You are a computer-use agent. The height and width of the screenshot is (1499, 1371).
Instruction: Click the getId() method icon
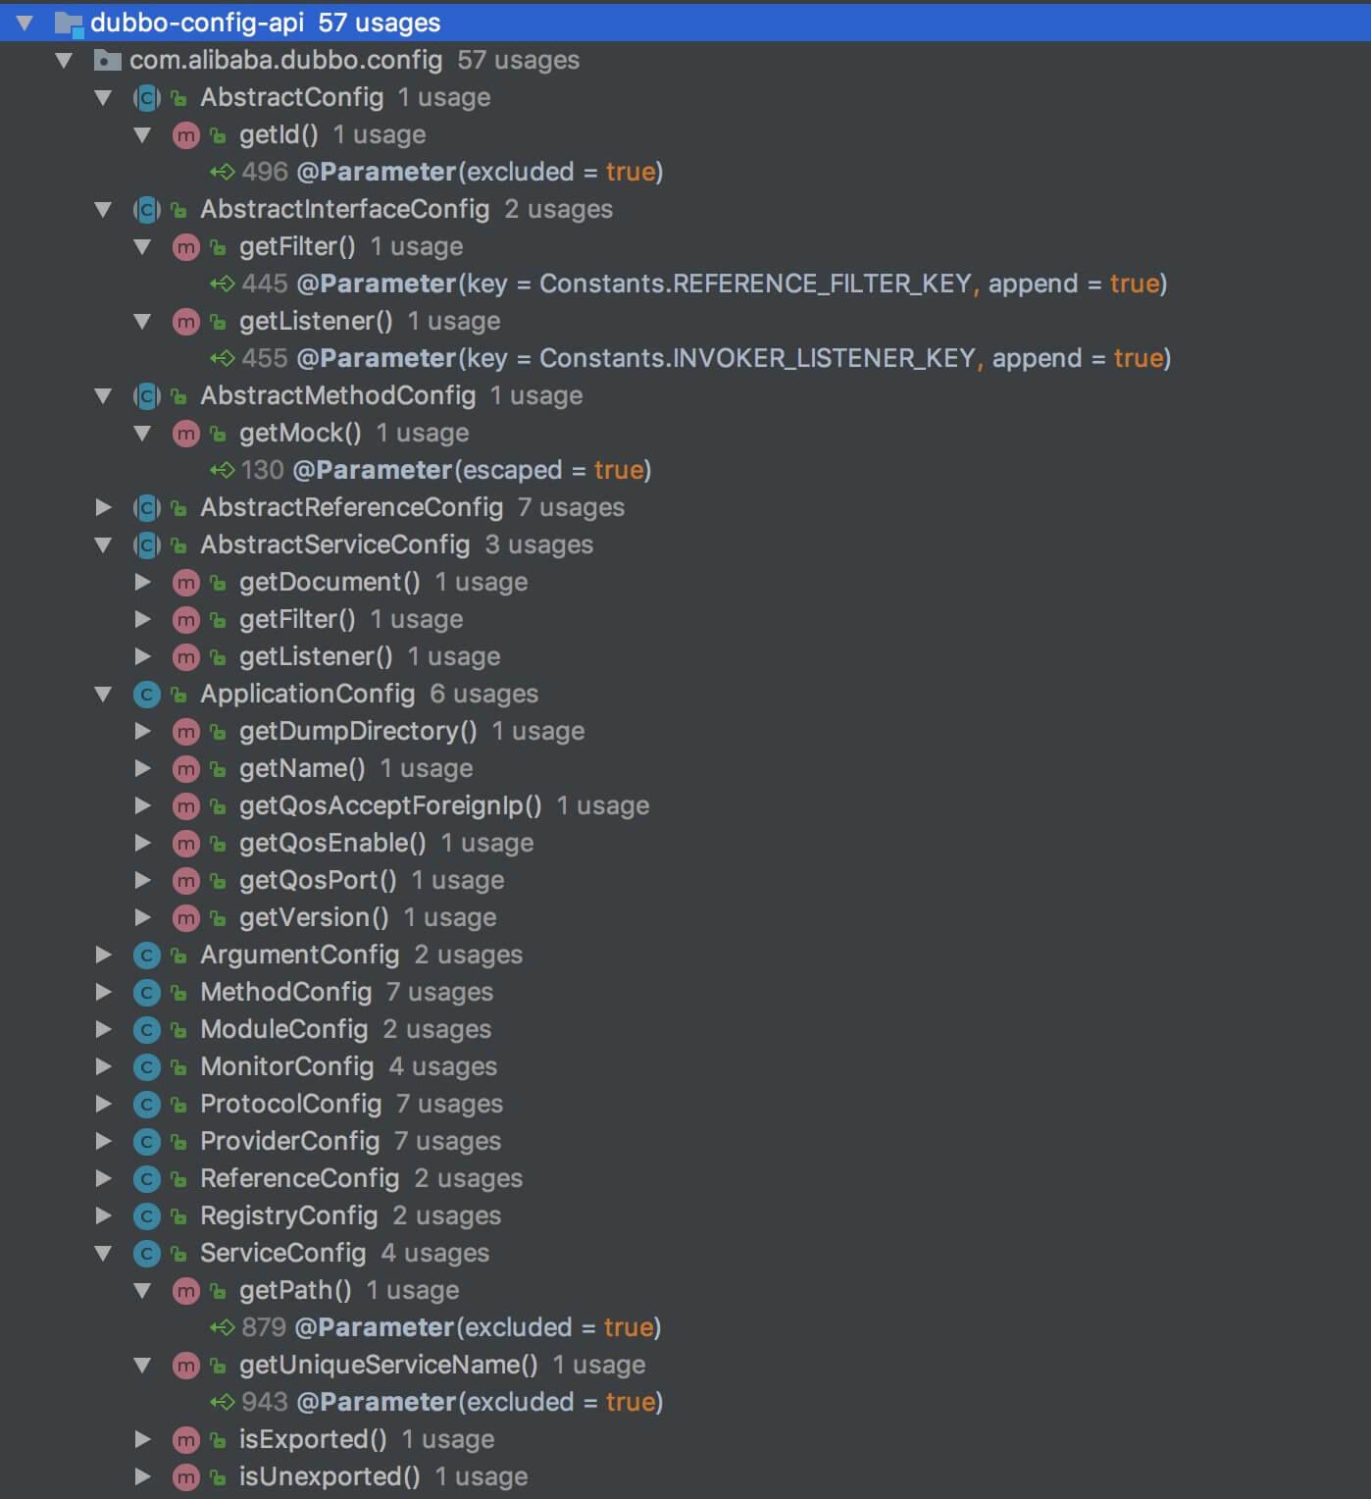tap(185, 135)
